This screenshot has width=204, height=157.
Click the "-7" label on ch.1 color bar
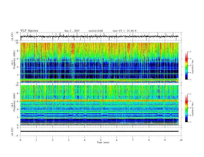190,80
